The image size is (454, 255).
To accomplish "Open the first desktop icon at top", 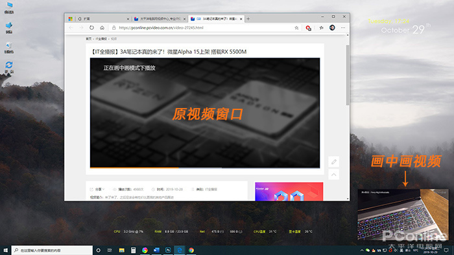I will (9, 8).
